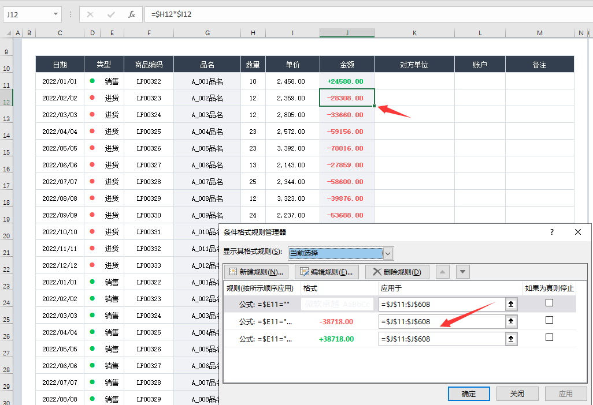
Task: Click the 日期 table header cell
Action: 60,65
